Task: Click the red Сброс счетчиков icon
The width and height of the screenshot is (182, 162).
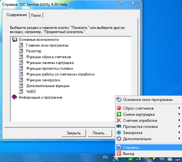Action: 119,108
